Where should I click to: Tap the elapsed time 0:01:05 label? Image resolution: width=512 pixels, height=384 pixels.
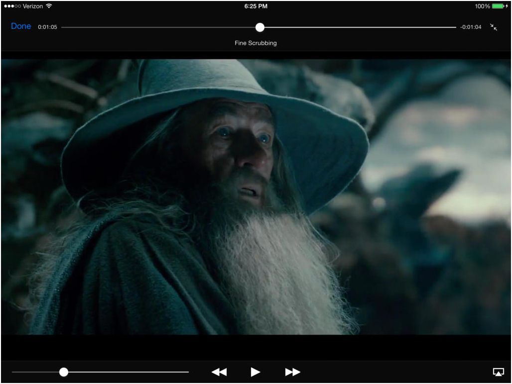coord(48,27)
